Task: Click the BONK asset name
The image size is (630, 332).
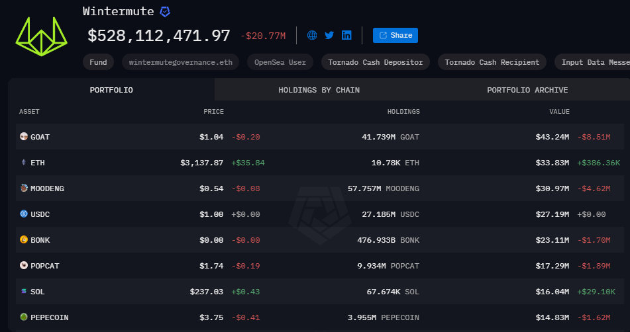Action: tap(40, 240)
